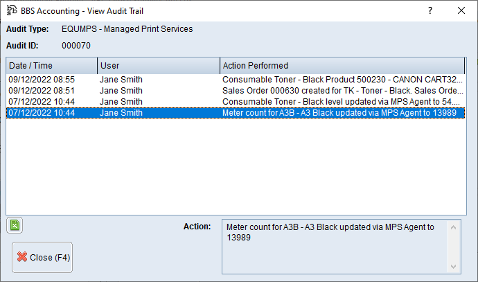Click the Action box scroll up arrow
Screen dimensions: 478x282
pos(454,226)
